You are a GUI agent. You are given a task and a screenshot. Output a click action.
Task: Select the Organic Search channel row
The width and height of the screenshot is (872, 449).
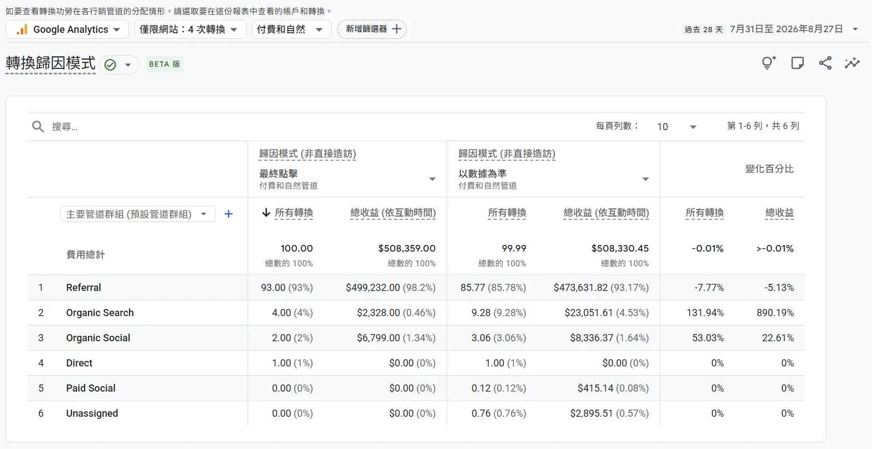(416, 313)
